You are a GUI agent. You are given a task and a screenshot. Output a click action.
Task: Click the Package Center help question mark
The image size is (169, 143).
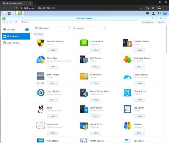[153, 18]
